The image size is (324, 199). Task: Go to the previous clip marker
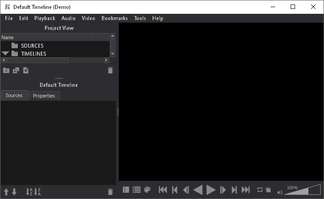[174, 190]
